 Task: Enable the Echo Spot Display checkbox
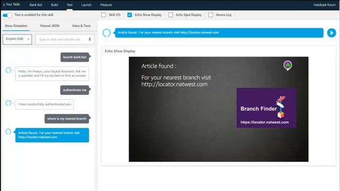coord(171,15)
